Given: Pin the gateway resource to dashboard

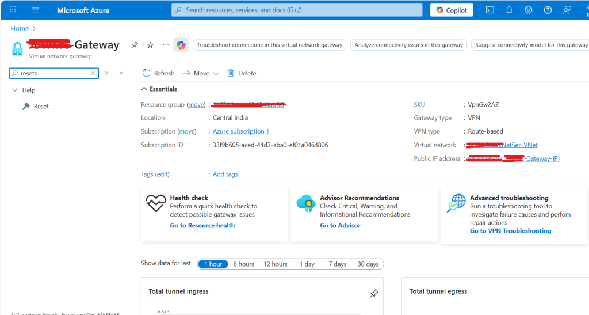Looking at the screenshot, I should point(135,45).
